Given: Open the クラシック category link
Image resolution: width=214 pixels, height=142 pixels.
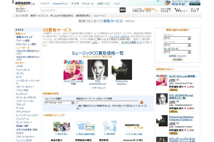Looking at the screenshot, I should point(21,104).
